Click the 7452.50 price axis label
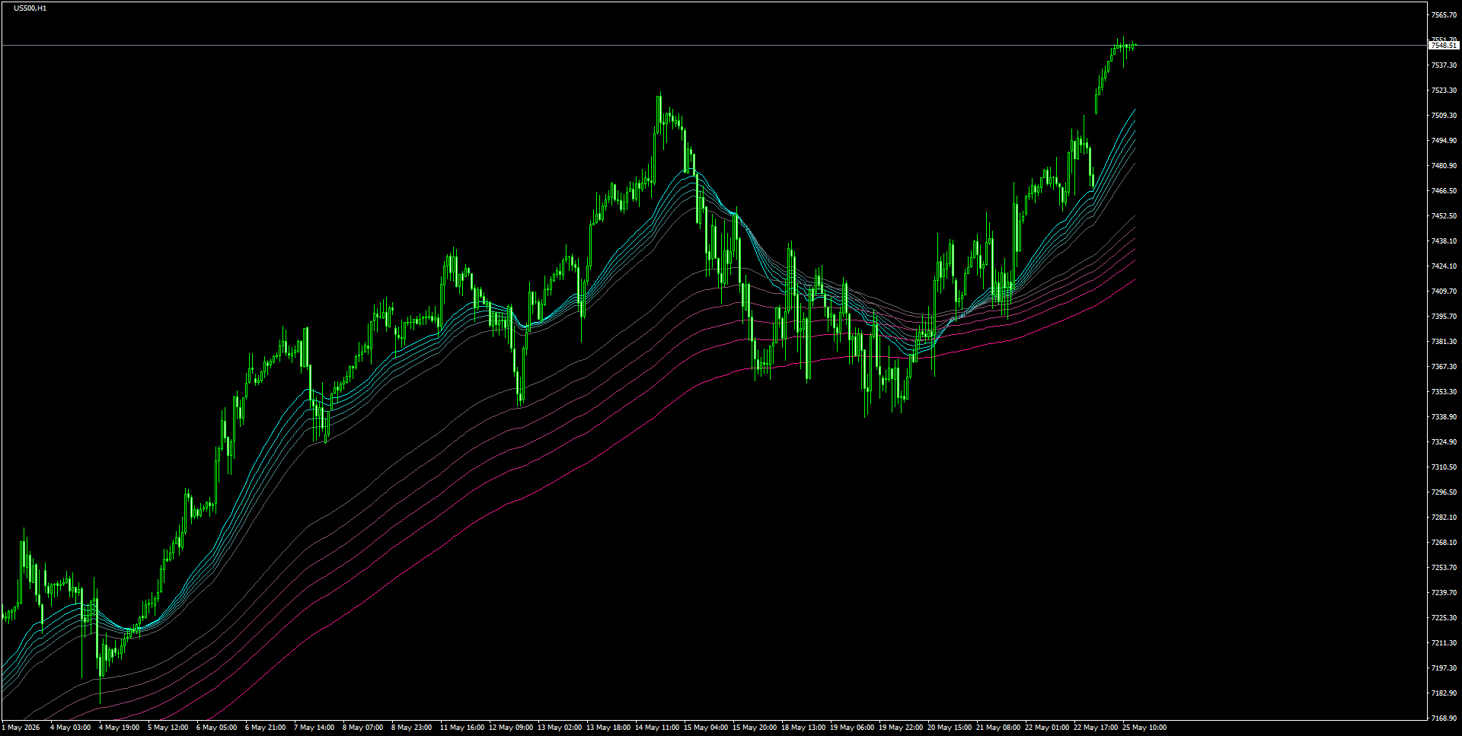This screenshot has width=1462, height=736. coord(1444,216)
